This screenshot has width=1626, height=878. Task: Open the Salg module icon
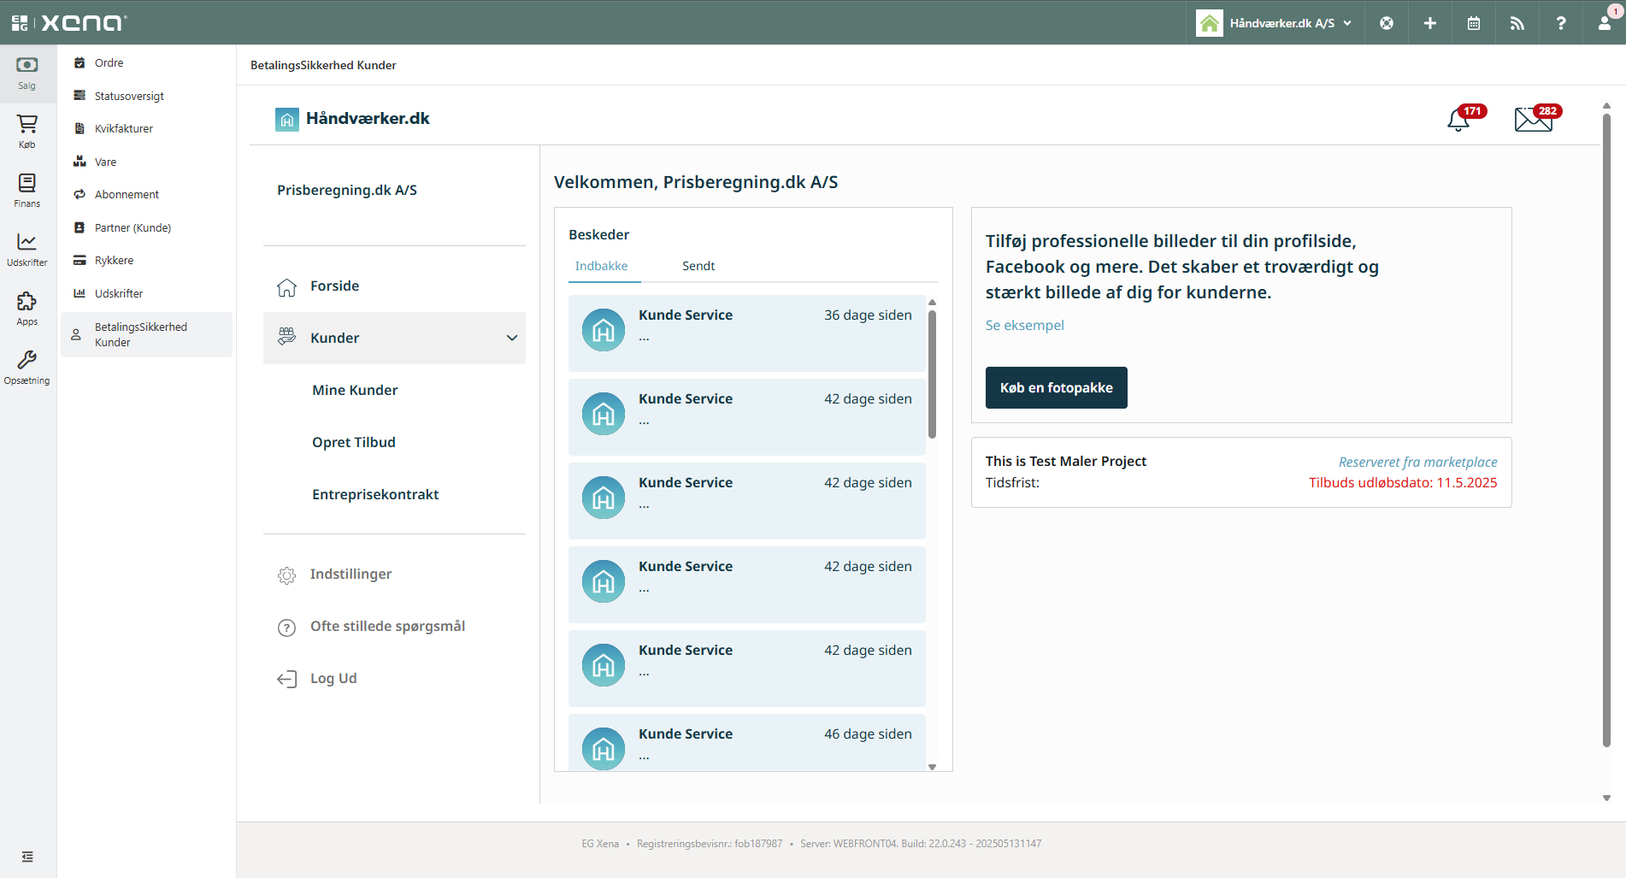tap(27, 74)
